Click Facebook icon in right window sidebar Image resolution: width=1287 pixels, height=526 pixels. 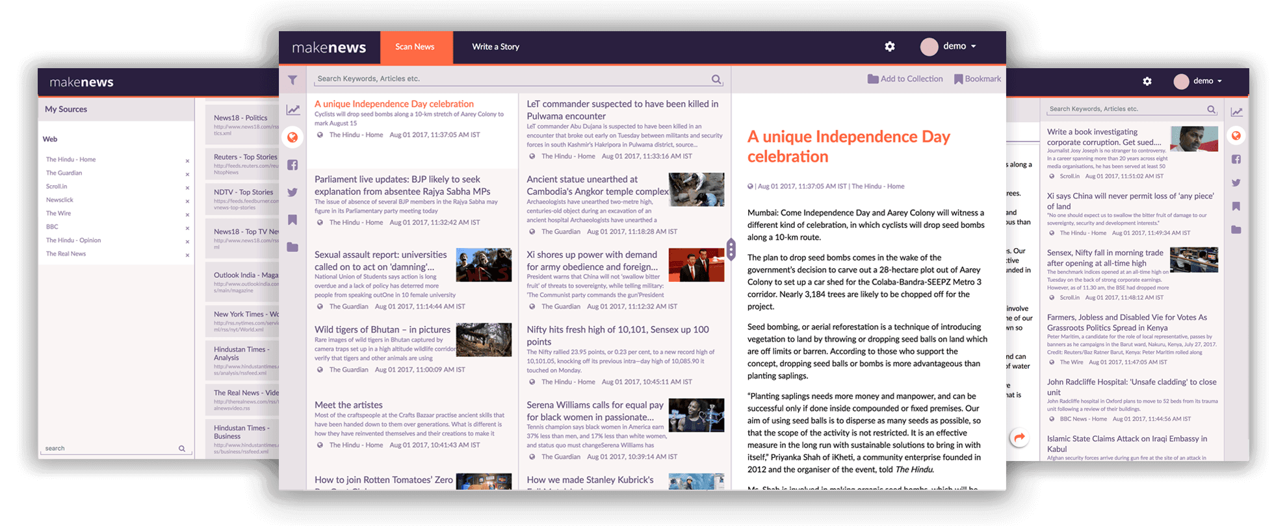click(1236, 159)
